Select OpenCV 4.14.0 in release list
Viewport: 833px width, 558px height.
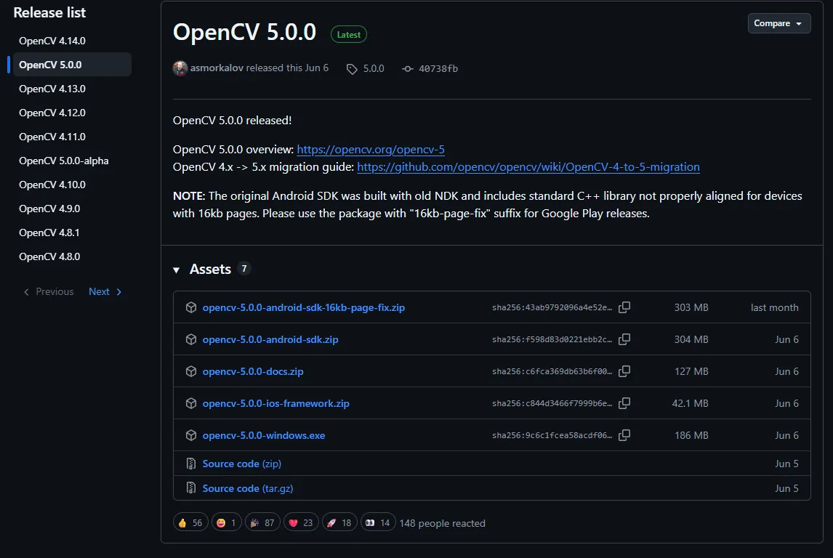[x=72, y=41]
